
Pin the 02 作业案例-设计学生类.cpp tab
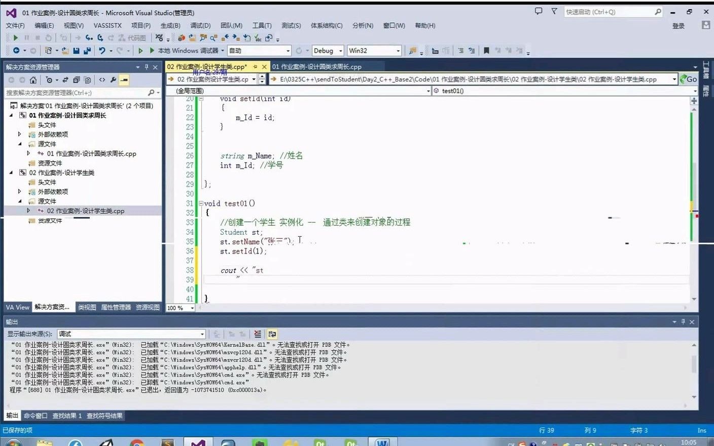point(255,66)
